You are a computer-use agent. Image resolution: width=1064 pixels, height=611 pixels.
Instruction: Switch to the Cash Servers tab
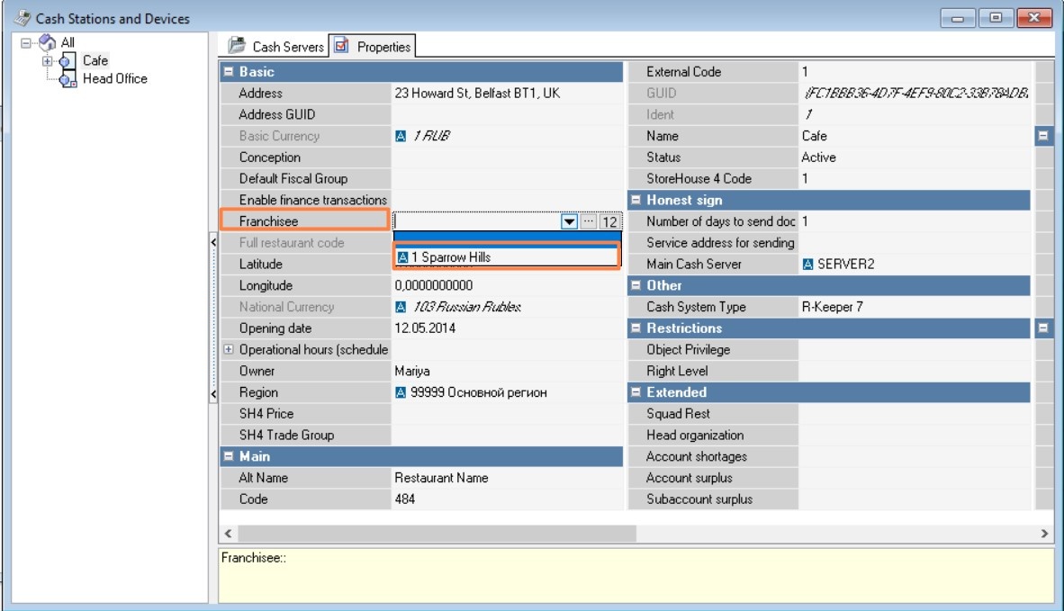click(275, 46)
